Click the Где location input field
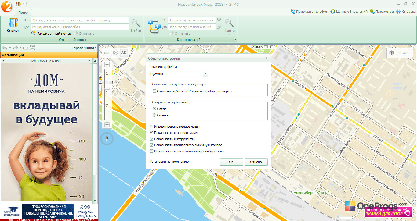 79,27
